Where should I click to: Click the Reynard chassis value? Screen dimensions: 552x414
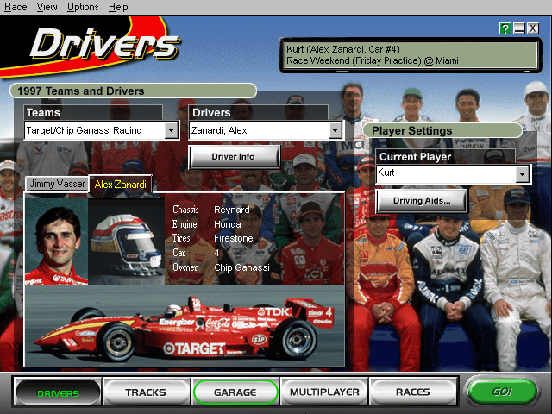(232, 210)
